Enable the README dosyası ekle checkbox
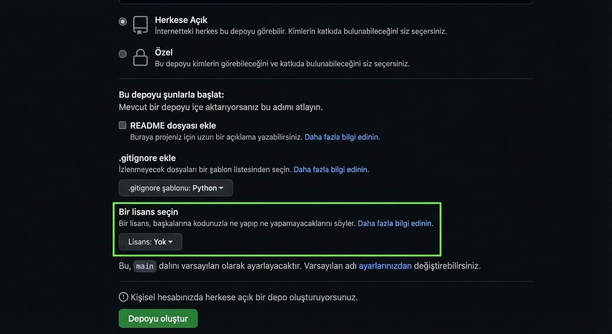Viewport: 612px width, 334px height. tap(122, 125)
